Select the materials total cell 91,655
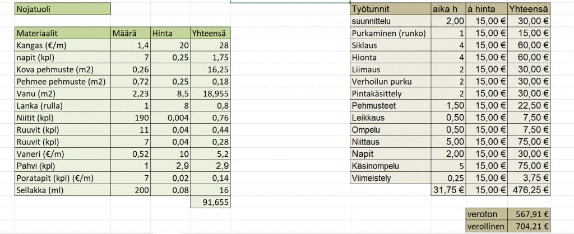 pos(210,202)
